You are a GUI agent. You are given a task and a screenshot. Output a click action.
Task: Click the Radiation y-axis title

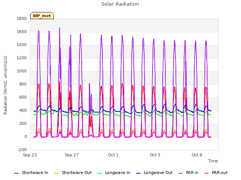point(5,85)
